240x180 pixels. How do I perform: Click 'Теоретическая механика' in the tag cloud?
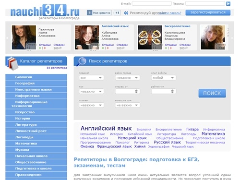point(205,143)
